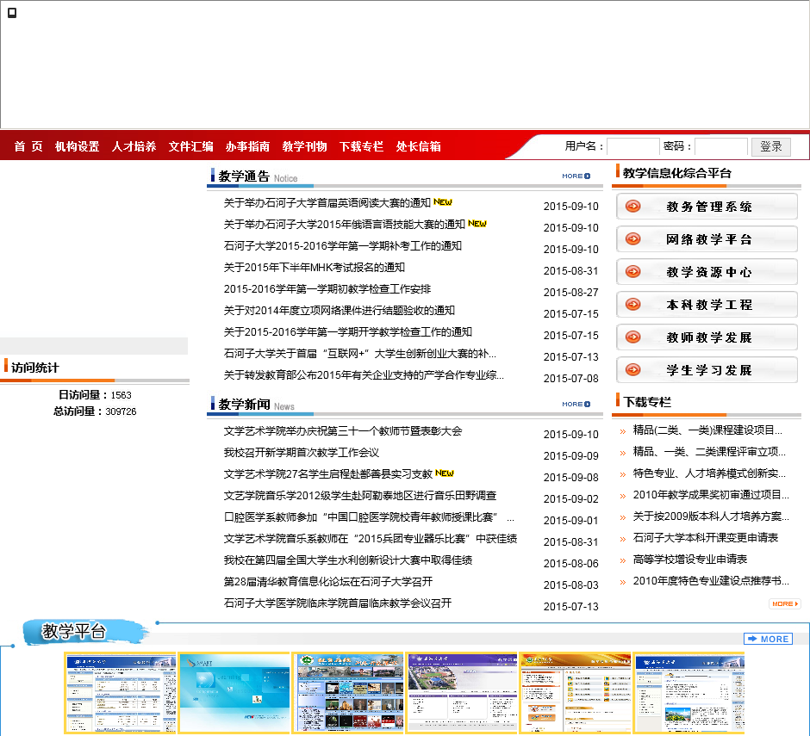Select 下载专栏 in the red navigation bar
810x736 pixels.
coord(361,146)
